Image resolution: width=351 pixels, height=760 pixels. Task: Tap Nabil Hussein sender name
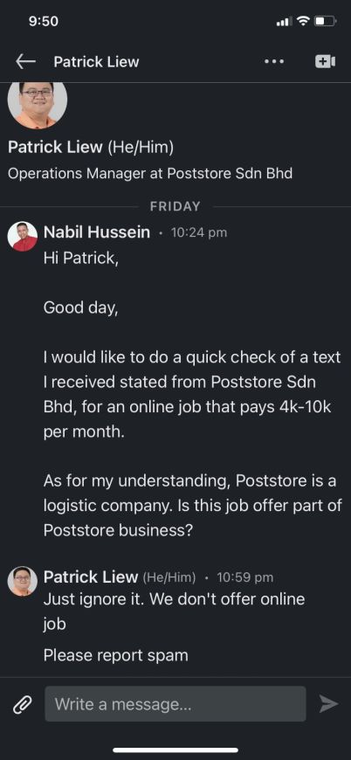click(x=97, y=232)
